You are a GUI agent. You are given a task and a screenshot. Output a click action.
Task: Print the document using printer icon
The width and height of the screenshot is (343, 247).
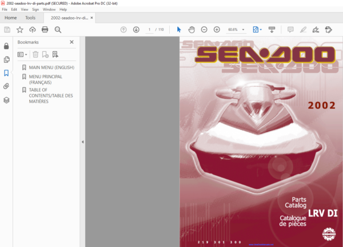(x=45, y=30)
